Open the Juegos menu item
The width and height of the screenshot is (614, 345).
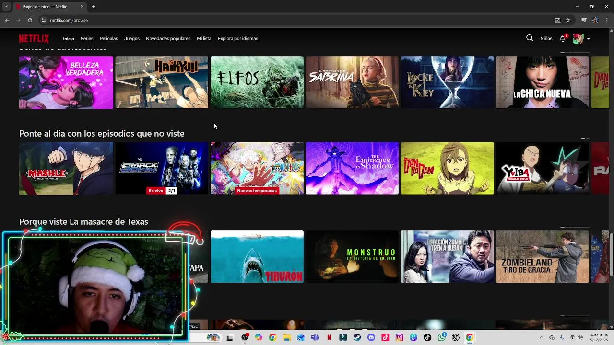[132, 39]
